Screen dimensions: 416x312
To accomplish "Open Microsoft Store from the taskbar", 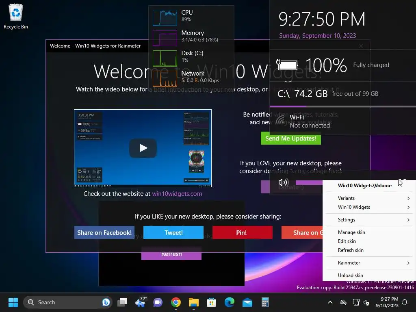I will coord(211,302).
